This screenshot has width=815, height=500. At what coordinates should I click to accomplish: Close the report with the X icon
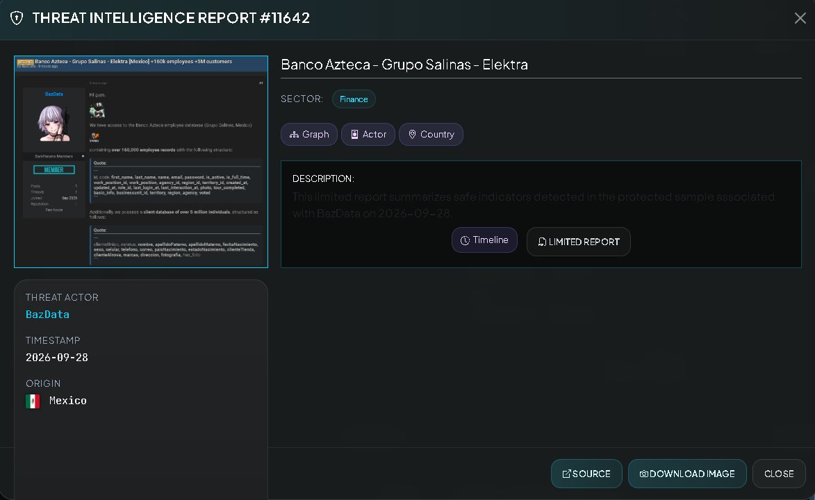coord(800,18)
